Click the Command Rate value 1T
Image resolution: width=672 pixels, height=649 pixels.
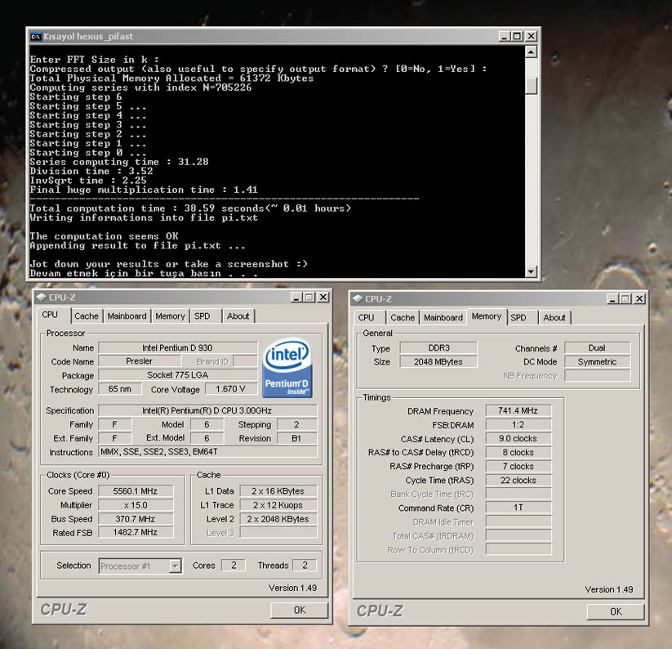(518, 508)
